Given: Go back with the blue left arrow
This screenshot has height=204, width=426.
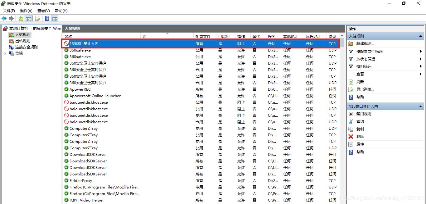Looking at the screenshot, I should pyautogui.click(x=4, y=18).
